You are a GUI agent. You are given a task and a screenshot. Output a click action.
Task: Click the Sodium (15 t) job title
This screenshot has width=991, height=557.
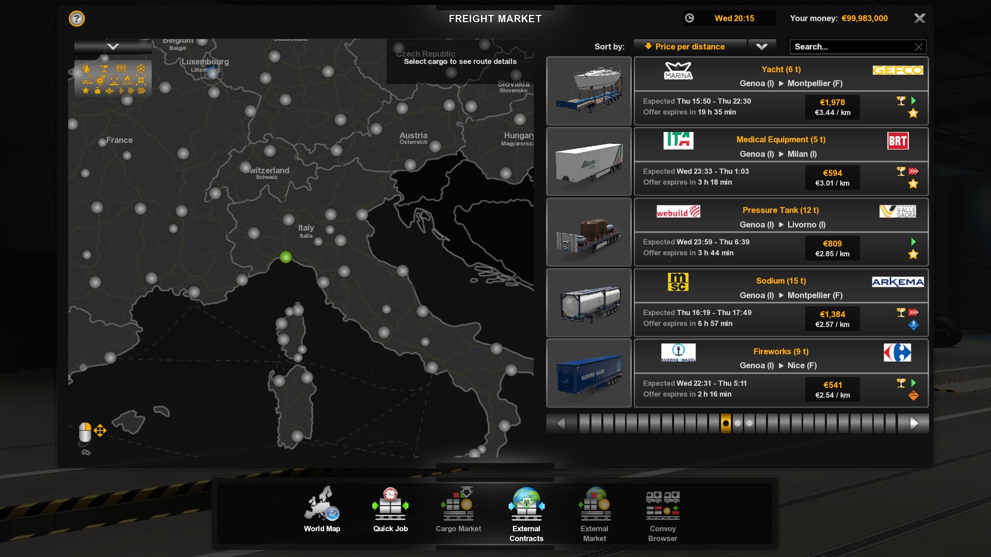tap(781, 281)
